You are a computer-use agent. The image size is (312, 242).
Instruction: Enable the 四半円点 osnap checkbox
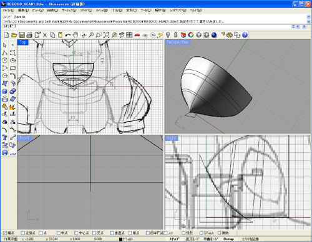coord(148,233)
